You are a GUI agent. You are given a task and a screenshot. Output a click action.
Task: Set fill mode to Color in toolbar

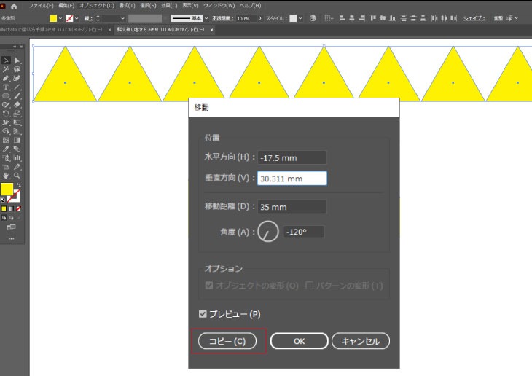pos(4,208)
